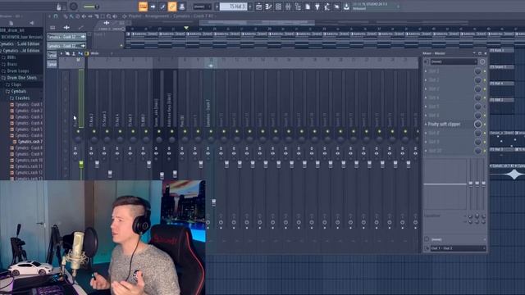Viewport: 525px width, 295px height.
Task: Click the Mixer view icon in top toolbar
Action: pyautogui.click(x=288, y=7)
